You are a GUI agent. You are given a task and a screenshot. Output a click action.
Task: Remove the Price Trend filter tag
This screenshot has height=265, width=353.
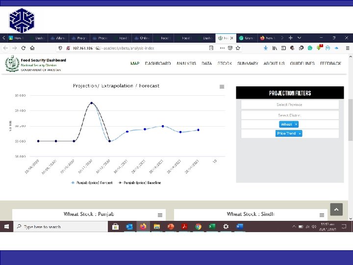point(300,133)
